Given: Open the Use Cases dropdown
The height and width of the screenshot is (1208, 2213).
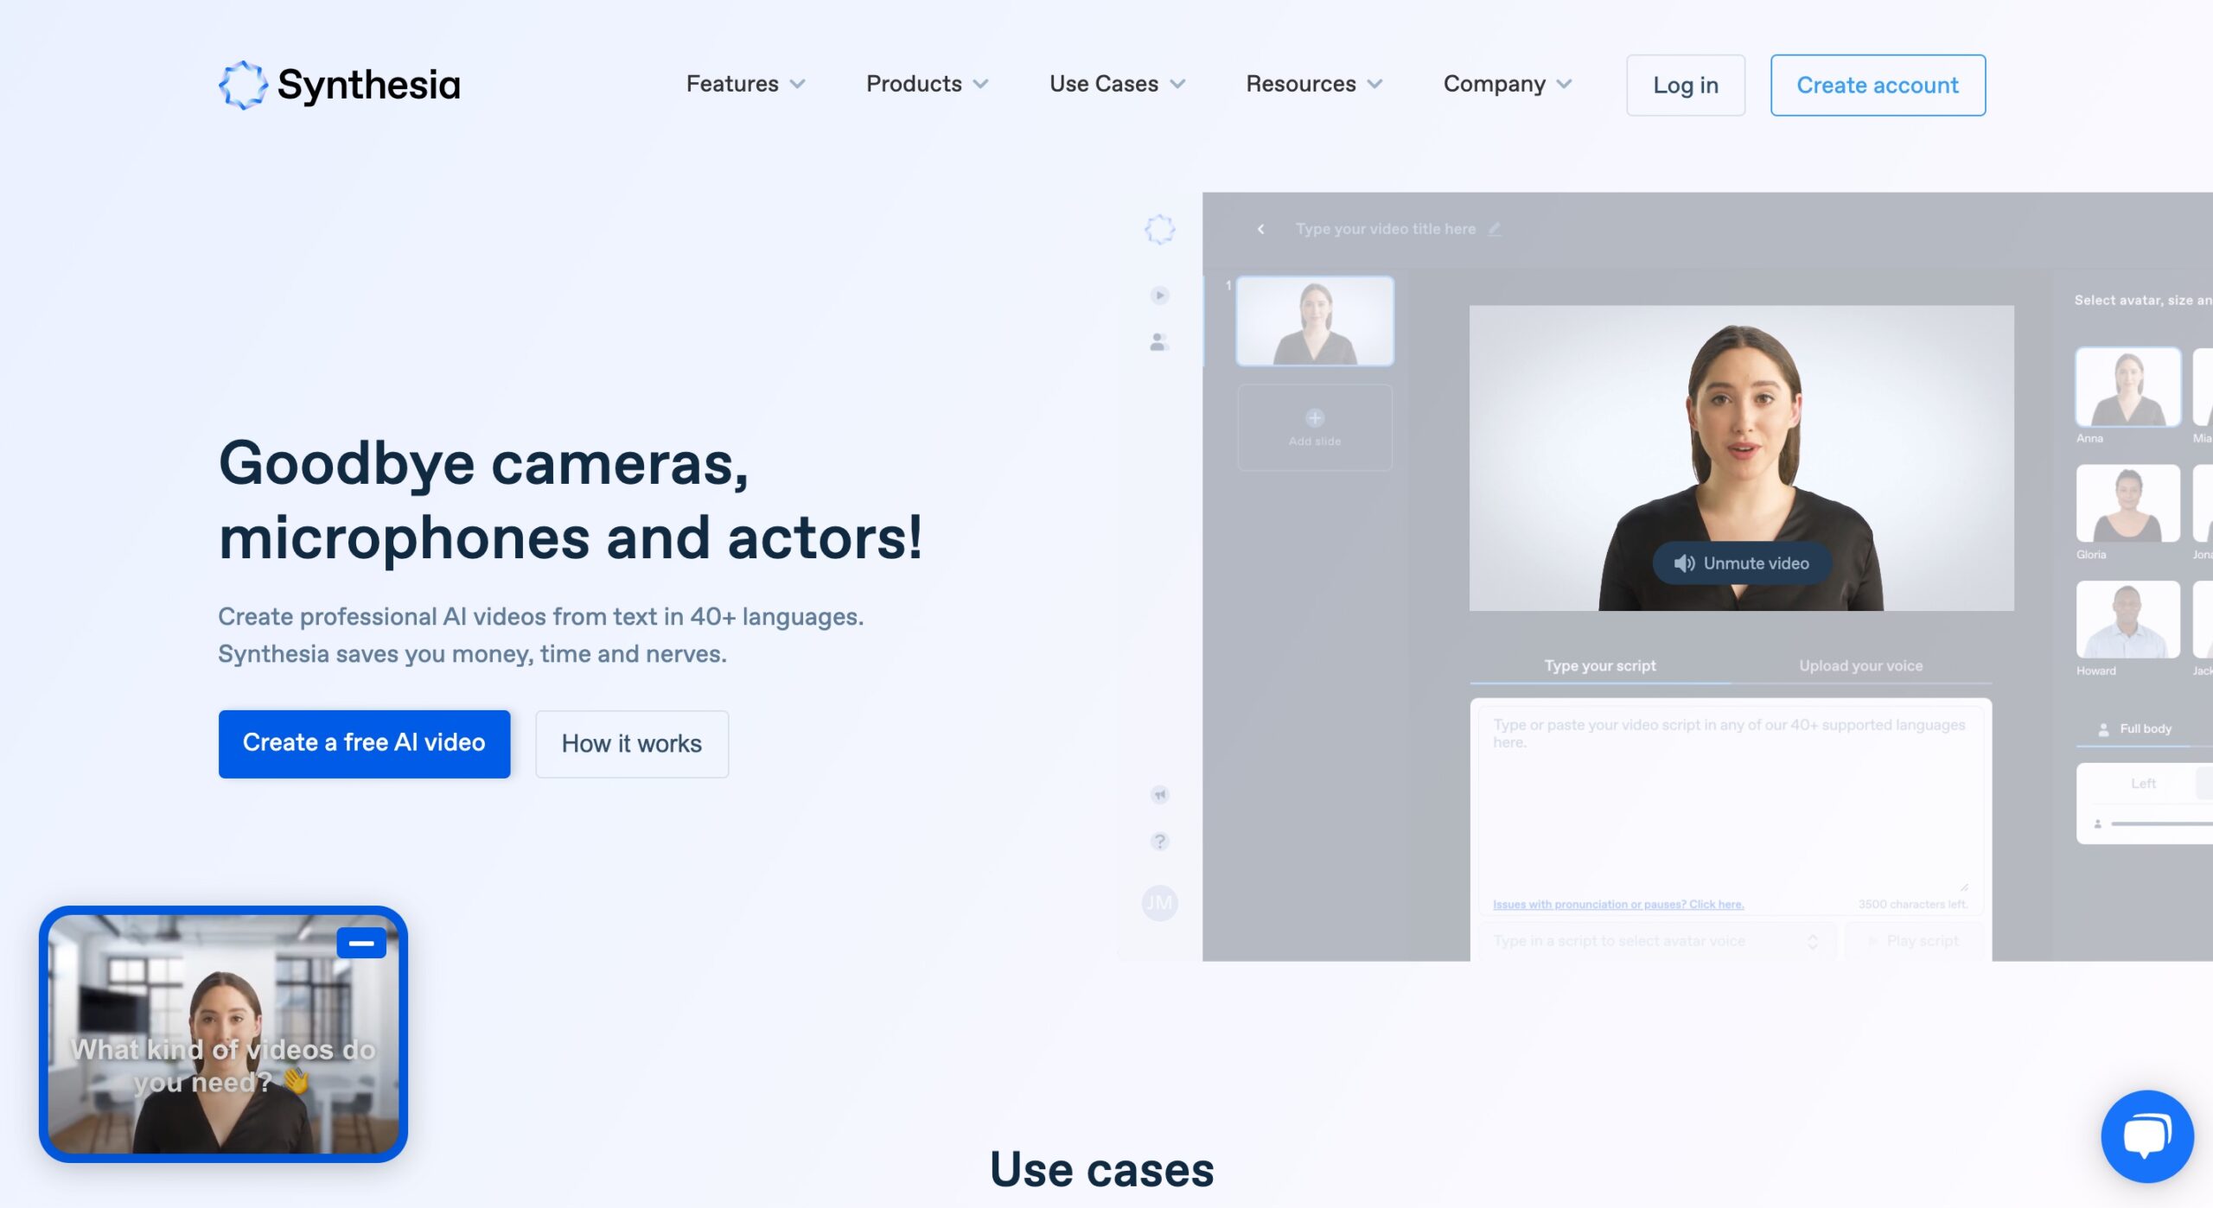Looking at the screenshot, I should coord(1116,84).
